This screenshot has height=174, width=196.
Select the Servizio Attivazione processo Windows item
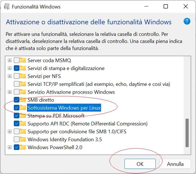[x=71, y=92]
